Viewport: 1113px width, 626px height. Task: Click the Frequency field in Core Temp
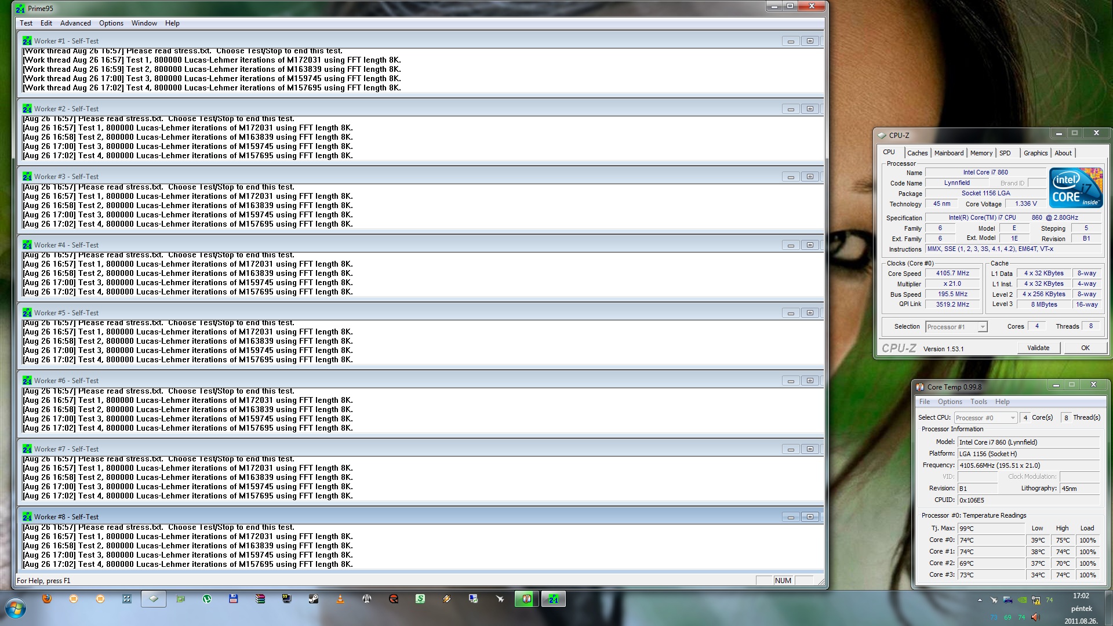[1028, 465]
